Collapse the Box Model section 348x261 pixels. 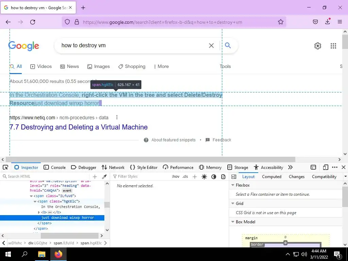pyautogui.click(x=233, y=222)
